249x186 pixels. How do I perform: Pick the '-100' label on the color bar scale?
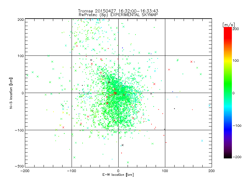[x=237, y=126]
